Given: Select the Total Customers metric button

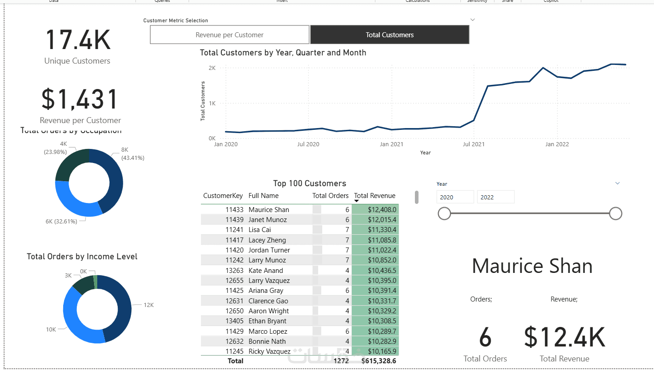Looking at the screenshot, I should point(389,35).
